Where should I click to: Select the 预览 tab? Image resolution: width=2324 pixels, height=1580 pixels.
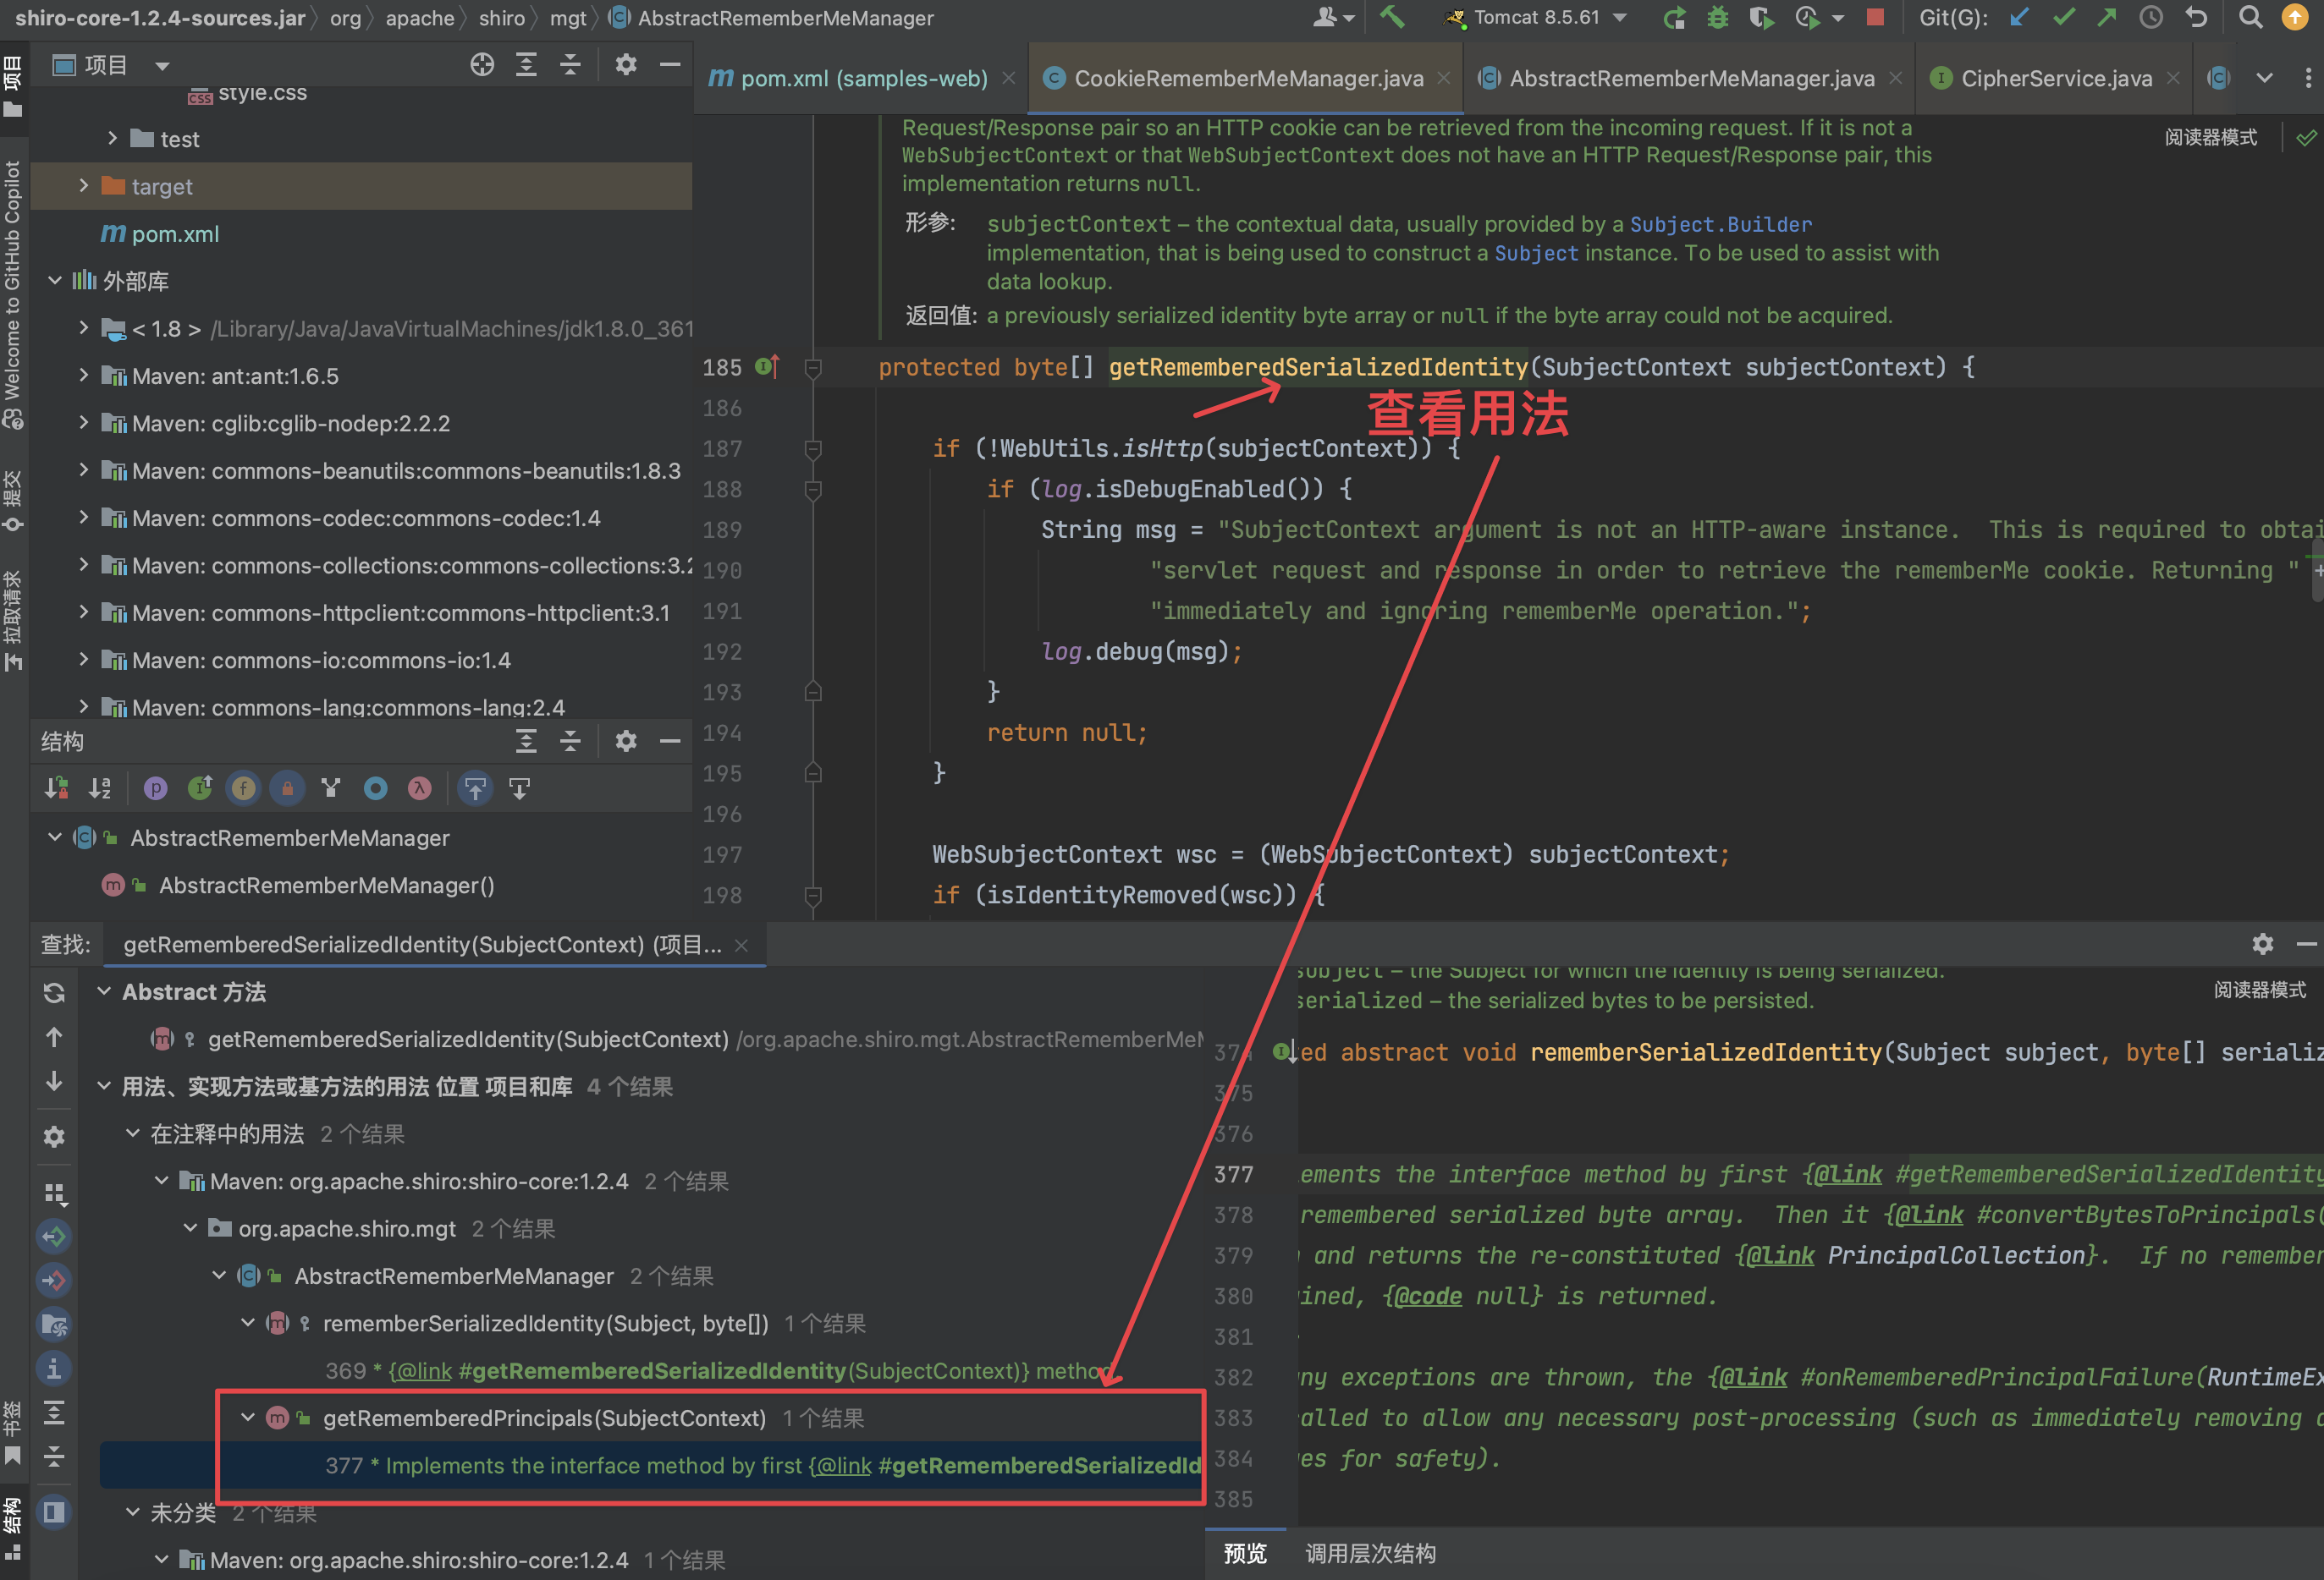click(1245, 1553)
